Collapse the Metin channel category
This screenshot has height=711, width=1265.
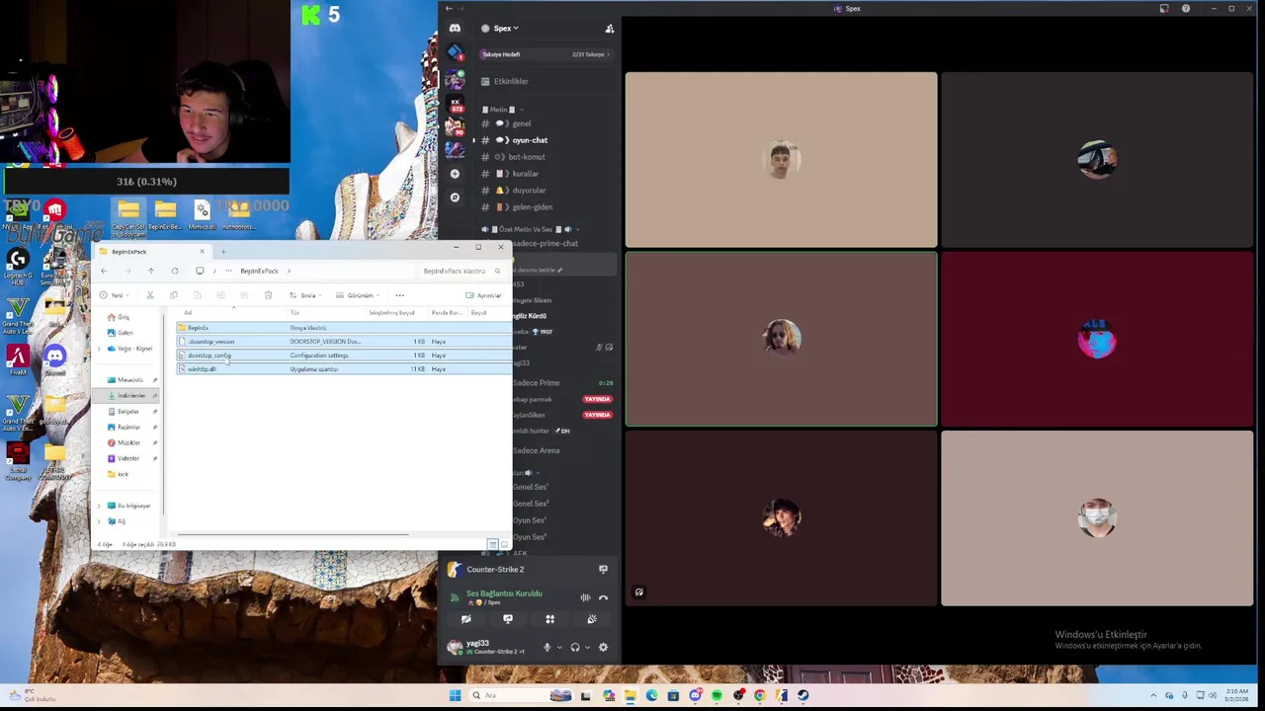(x=503, y=110)
